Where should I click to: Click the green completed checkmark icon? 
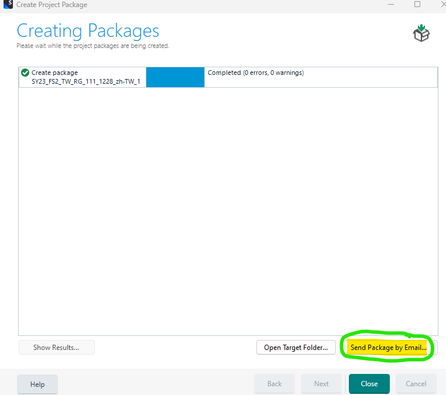[x=25, y=73]
